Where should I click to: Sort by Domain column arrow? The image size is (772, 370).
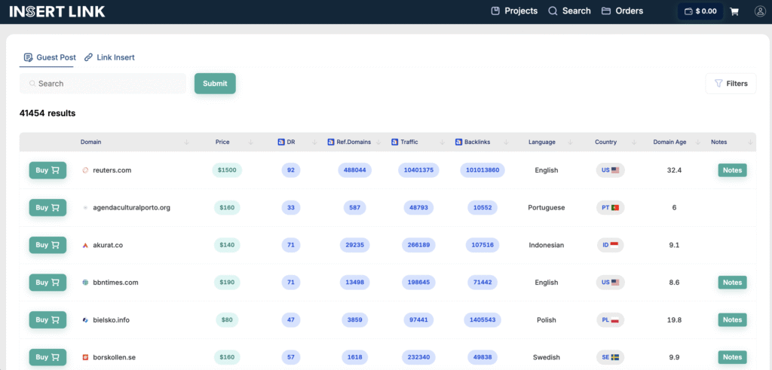(186, 142)
